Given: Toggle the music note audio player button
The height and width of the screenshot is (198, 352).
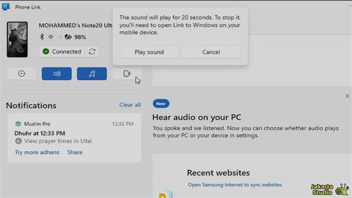Looking at the screenshot, I should 92,74.
